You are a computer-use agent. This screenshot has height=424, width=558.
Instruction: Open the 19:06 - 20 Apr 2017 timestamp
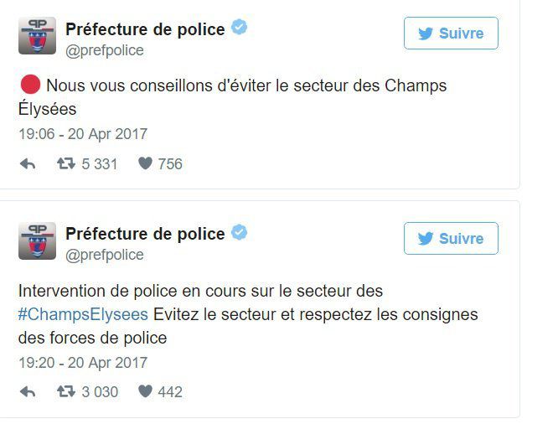point(83,134)
